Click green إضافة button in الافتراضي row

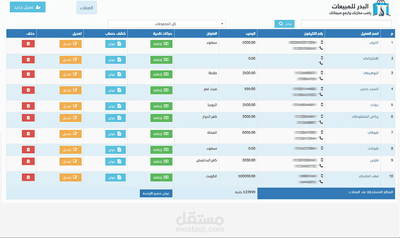[161, 60]
